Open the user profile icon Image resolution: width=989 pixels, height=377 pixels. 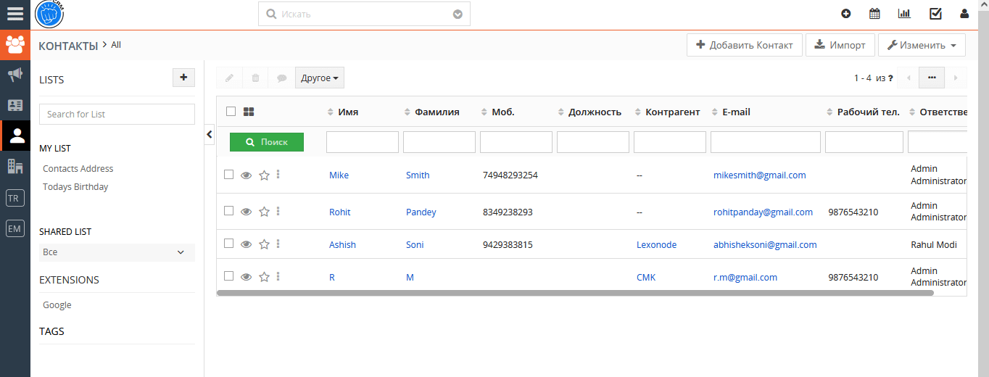pyautogui.click(x=964, y=13)
